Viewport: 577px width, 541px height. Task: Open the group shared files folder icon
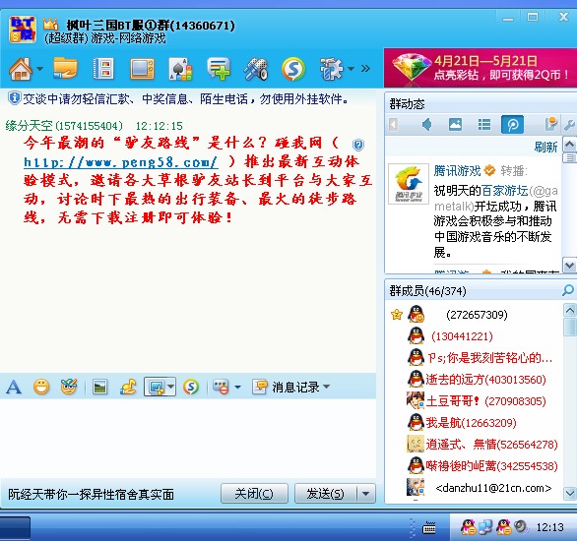click(65, 68)
